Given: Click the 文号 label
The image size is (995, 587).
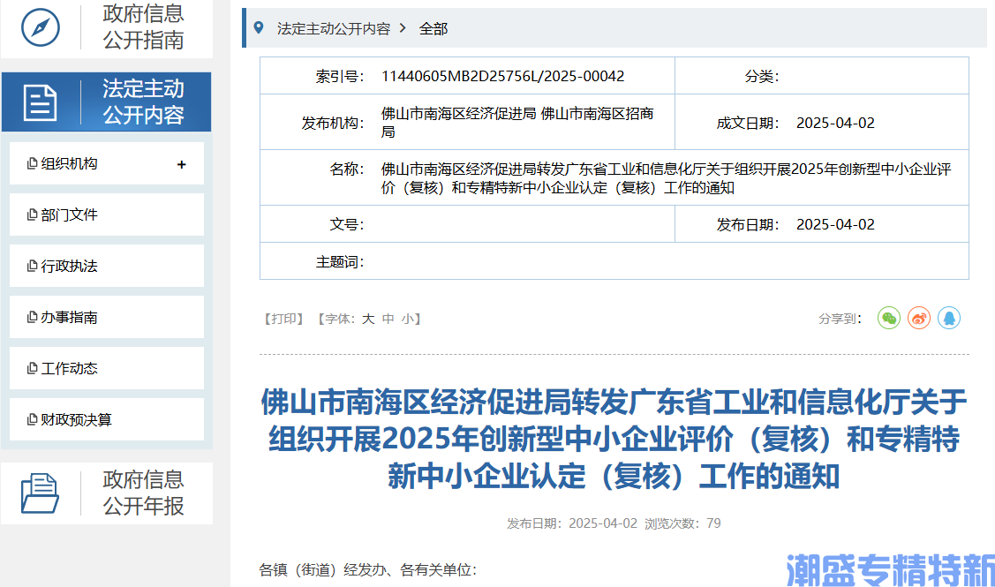Looking at the screenshot, I should pos(346,224).
